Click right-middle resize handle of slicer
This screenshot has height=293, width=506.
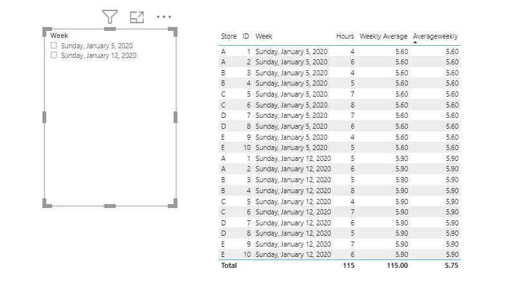[x=176, y=117]
